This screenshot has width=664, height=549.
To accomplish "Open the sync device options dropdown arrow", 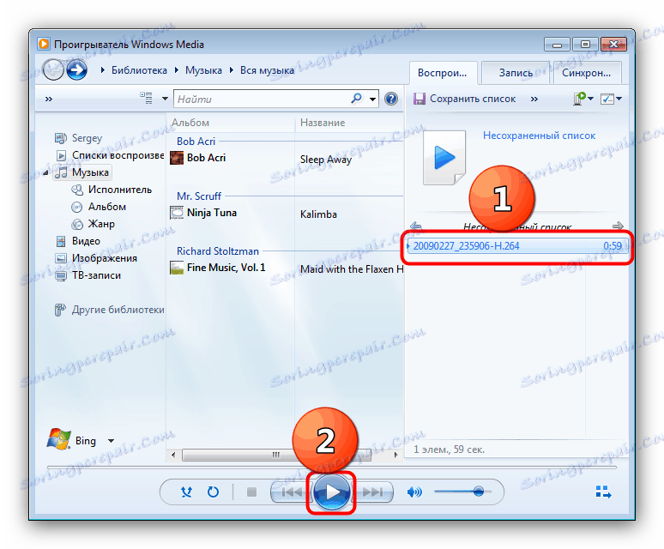I will (591, 99).
